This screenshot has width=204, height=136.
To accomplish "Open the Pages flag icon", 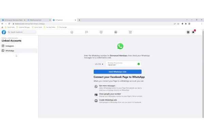I will click(86, 32).
